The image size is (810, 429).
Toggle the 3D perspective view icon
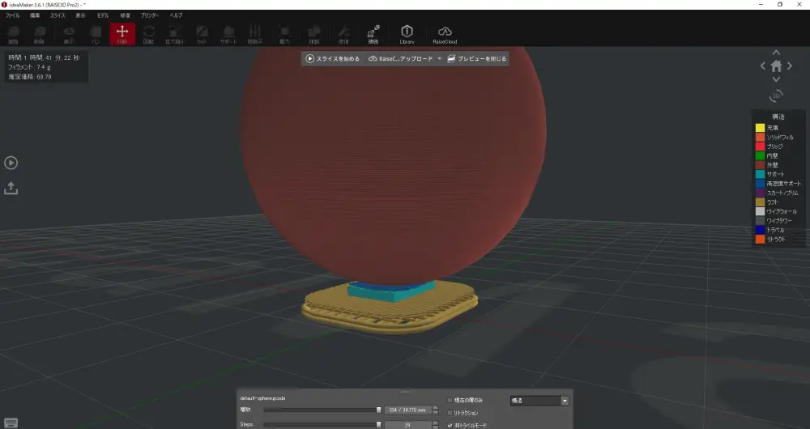coord(776,96)
